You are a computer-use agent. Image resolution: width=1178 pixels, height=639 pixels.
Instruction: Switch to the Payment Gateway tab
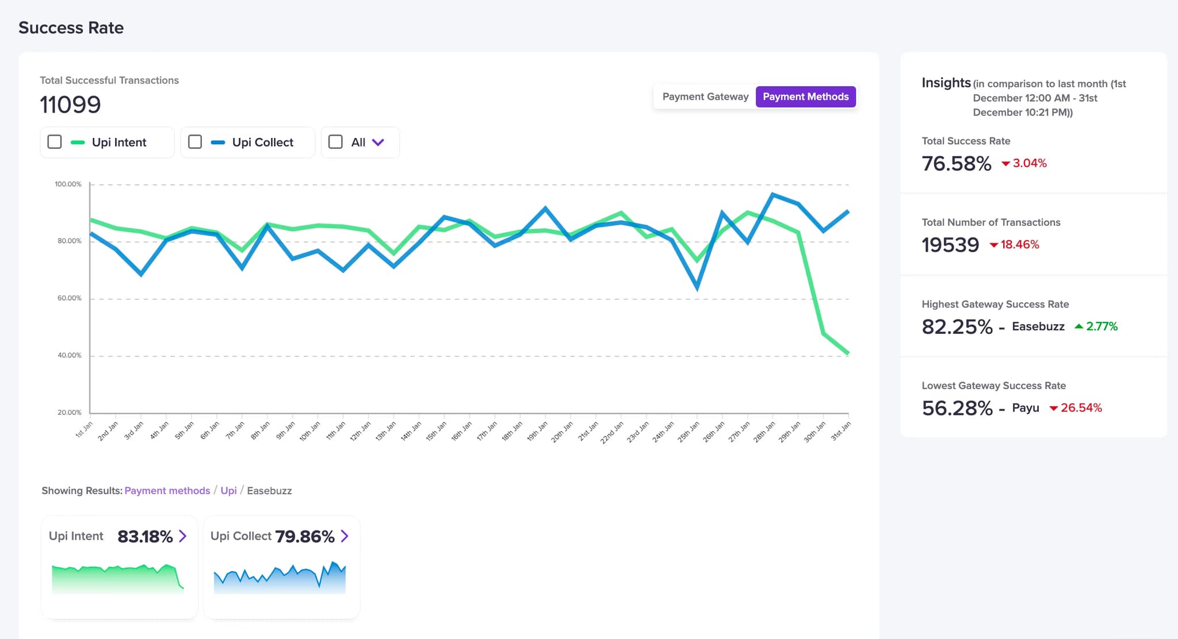pos(705,96)
